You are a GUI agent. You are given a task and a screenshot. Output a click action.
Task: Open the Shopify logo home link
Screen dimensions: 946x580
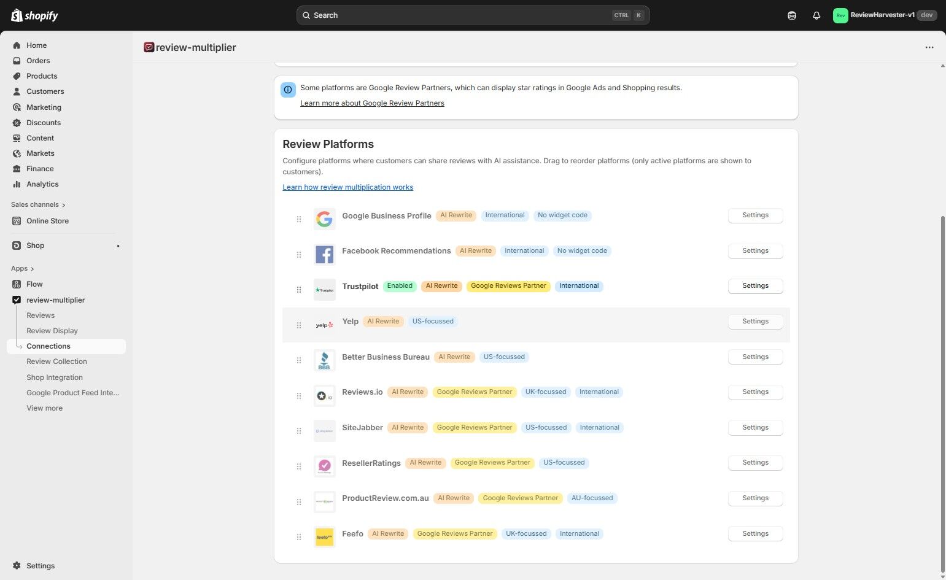[x=35, y=15]
